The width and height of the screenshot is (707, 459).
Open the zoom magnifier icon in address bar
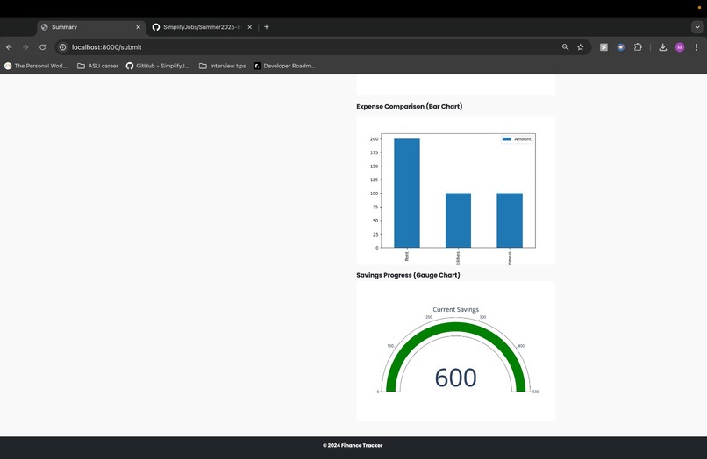(x=565, y=47)
